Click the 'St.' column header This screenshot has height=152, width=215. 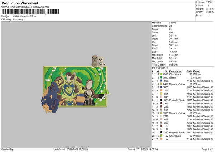(167, 71)
